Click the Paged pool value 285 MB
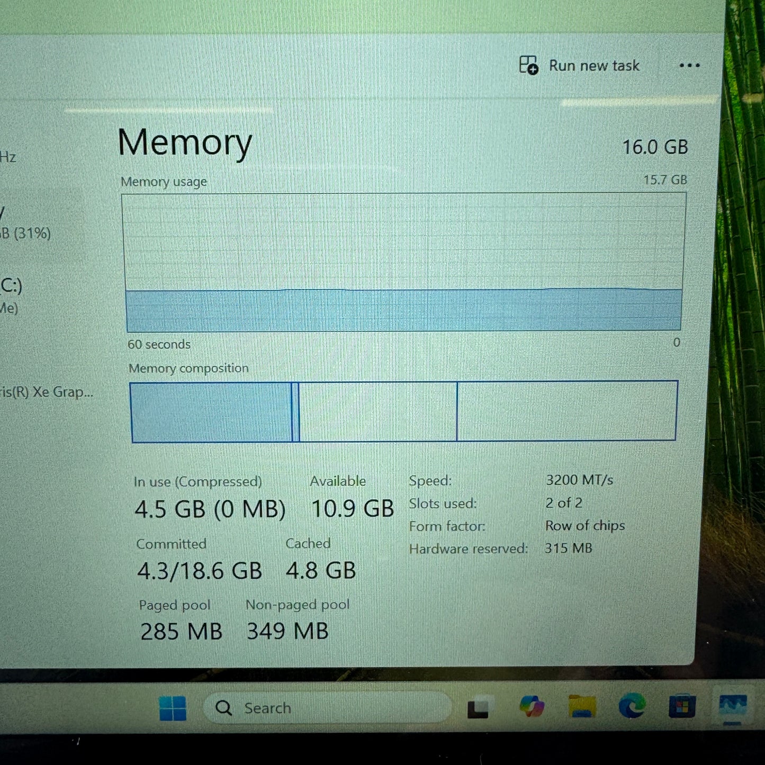 (x=181, y=632)
